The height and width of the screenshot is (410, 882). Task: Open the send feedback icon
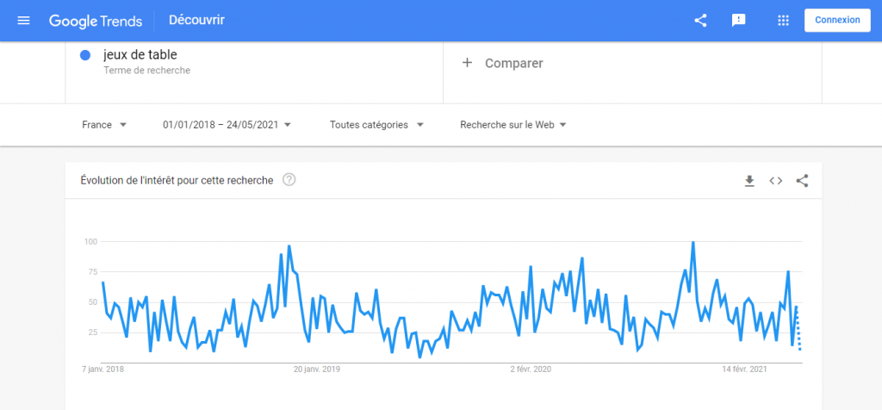738,20
